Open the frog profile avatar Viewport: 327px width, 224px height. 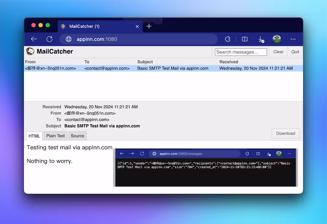coord(277,39)
